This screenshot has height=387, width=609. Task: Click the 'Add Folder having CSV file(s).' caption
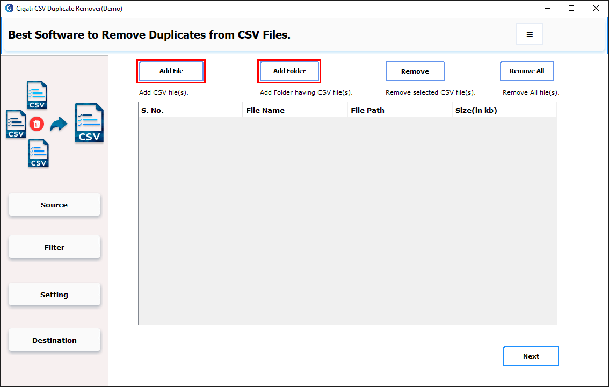click(x=306, y=92)
